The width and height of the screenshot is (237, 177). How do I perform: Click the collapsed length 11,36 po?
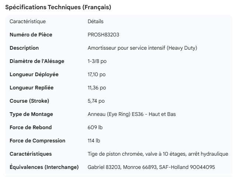click(97, 88)
